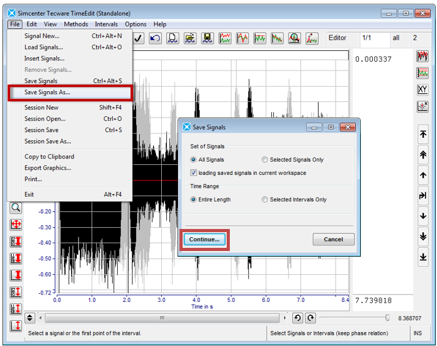Open the Options menu
The image size is (437, 346).
(135, 24)
